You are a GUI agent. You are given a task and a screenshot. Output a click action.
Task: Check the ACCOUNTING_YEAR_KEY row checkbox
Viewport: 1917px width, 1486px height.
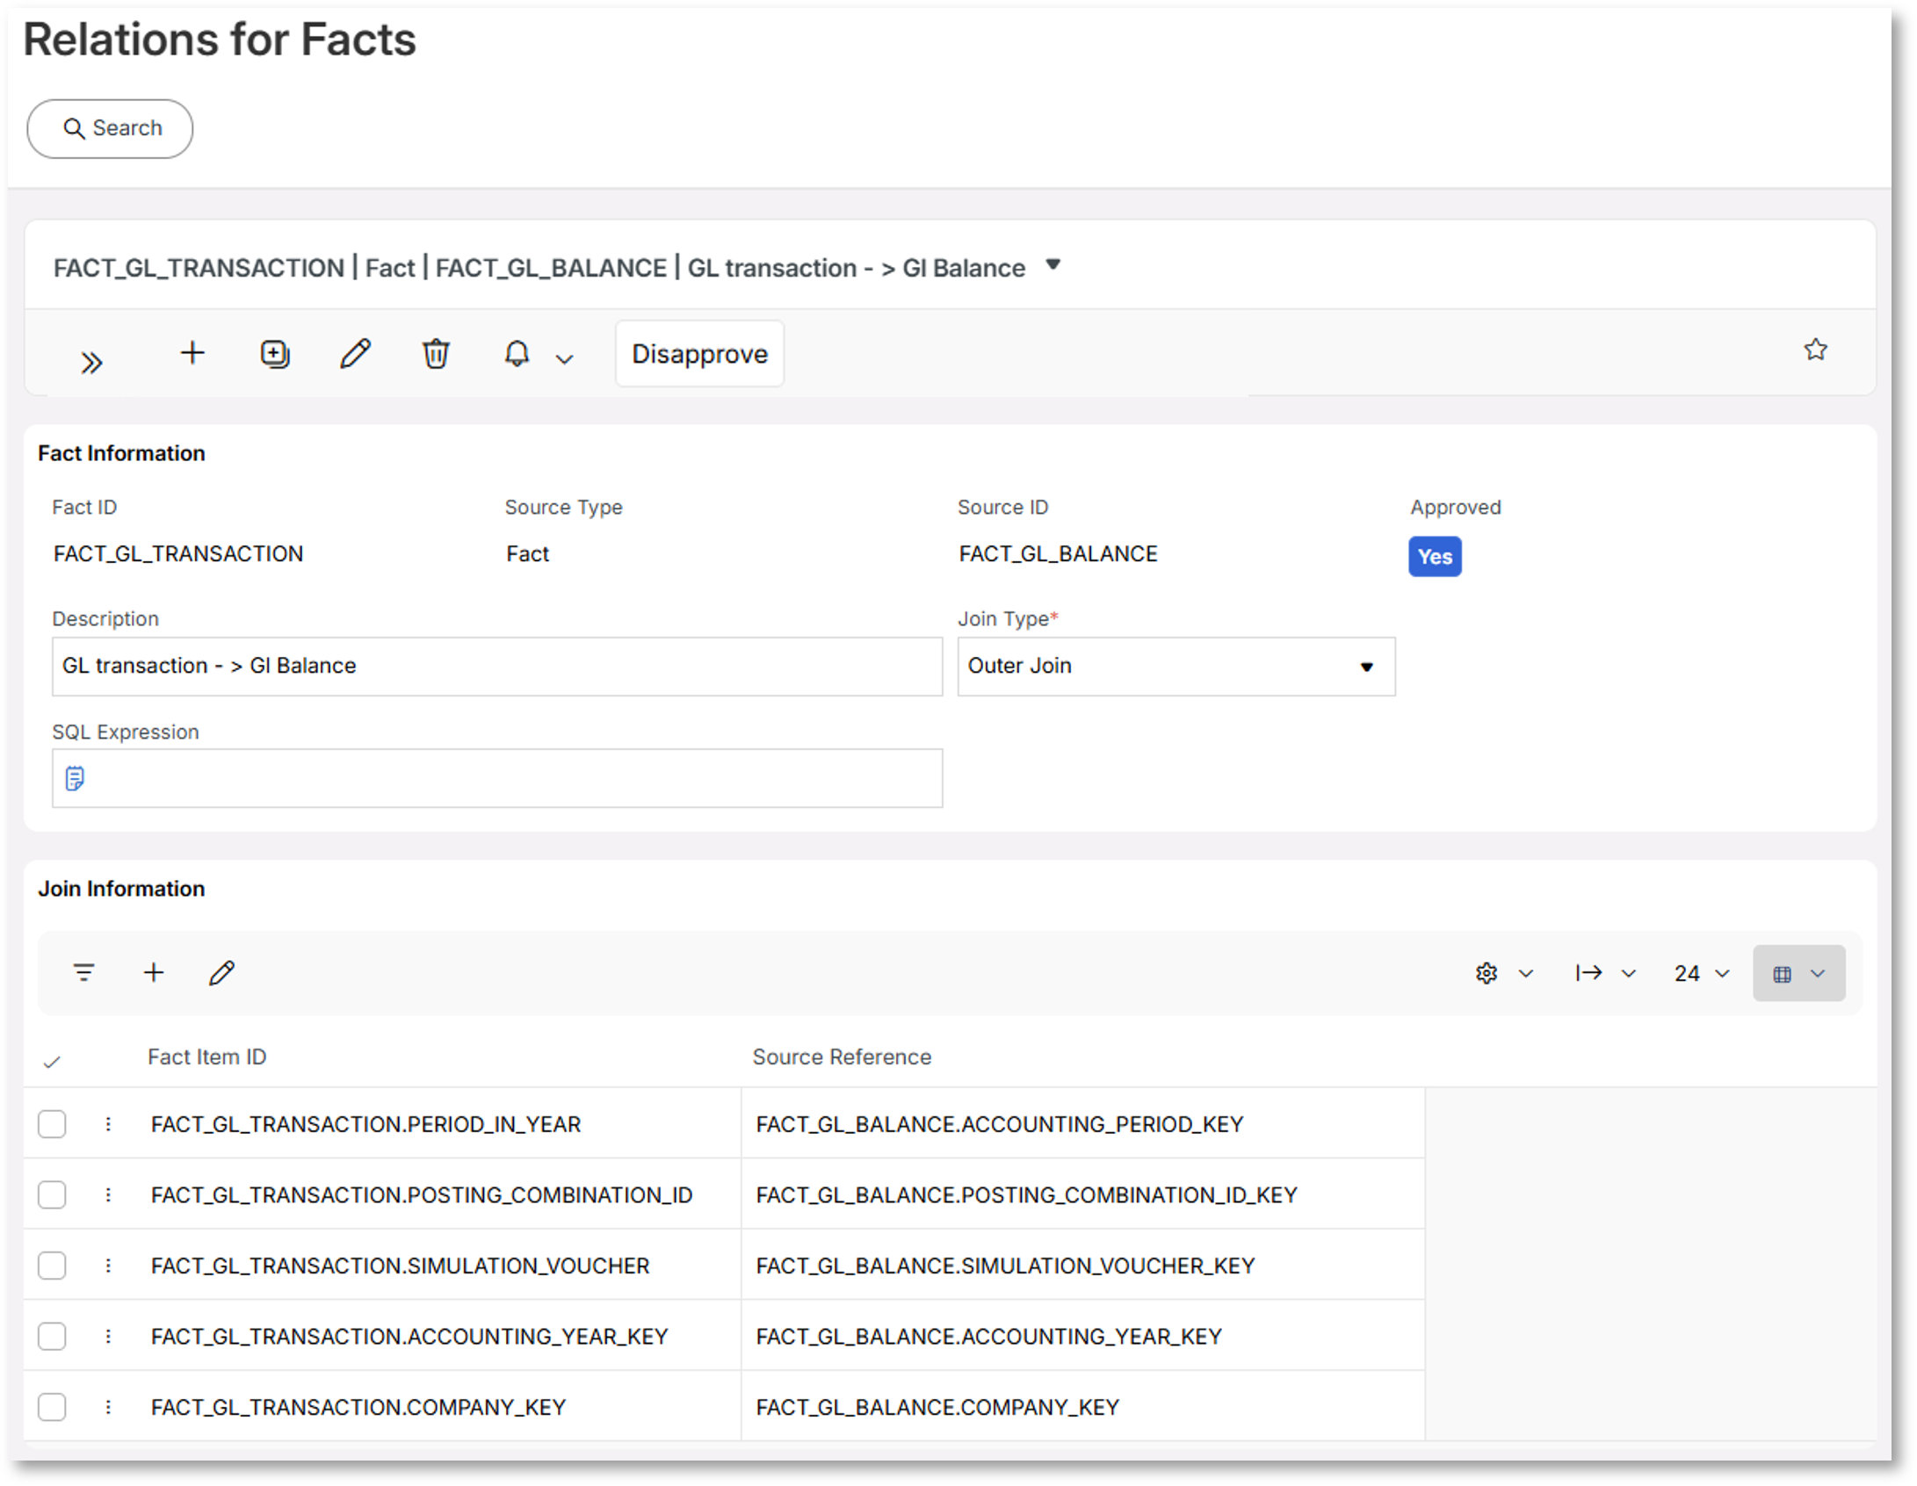click(52, 1336)
